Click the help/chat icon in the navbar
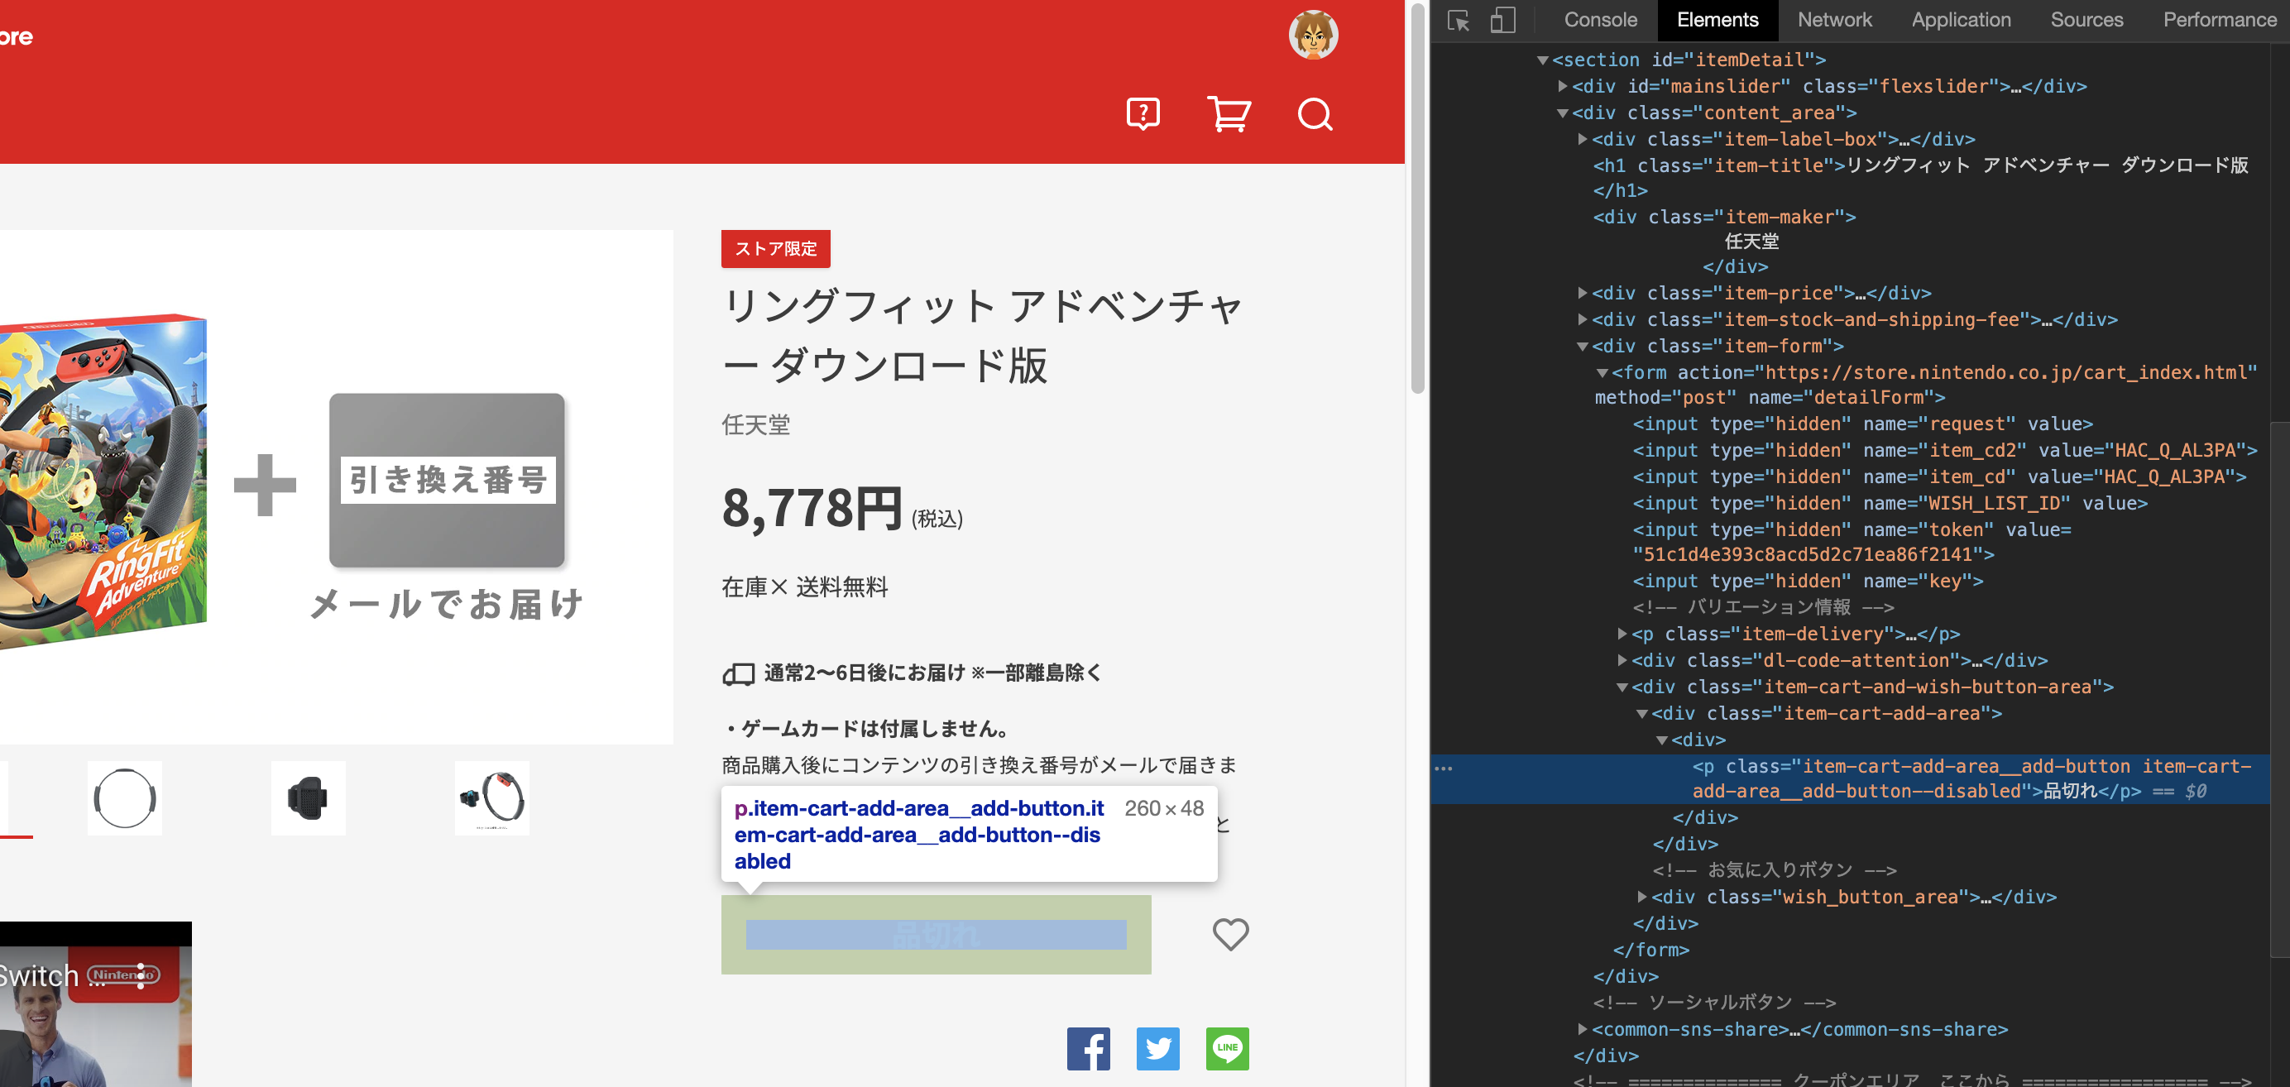The width and height of the screenshot is (2290, 1087). pos(1143,114)
